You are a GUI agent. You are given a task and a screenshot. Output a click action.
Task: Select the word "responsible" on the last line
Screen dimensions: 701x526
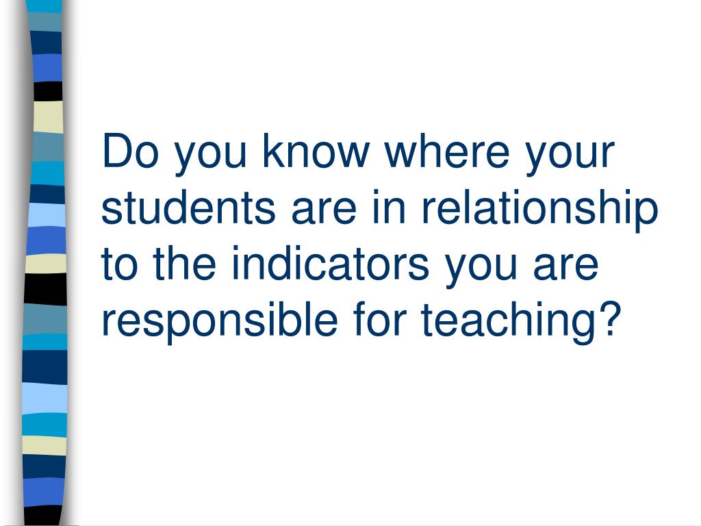(220, 323)
